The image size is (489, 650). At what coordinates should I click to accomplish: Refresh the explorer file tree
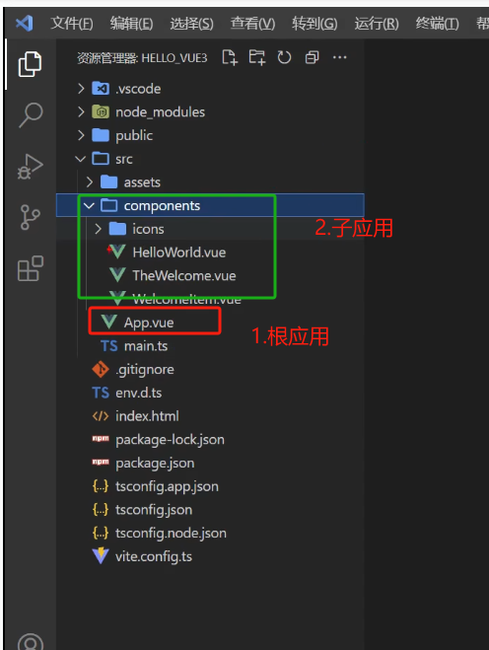click(x=284, y=57)
